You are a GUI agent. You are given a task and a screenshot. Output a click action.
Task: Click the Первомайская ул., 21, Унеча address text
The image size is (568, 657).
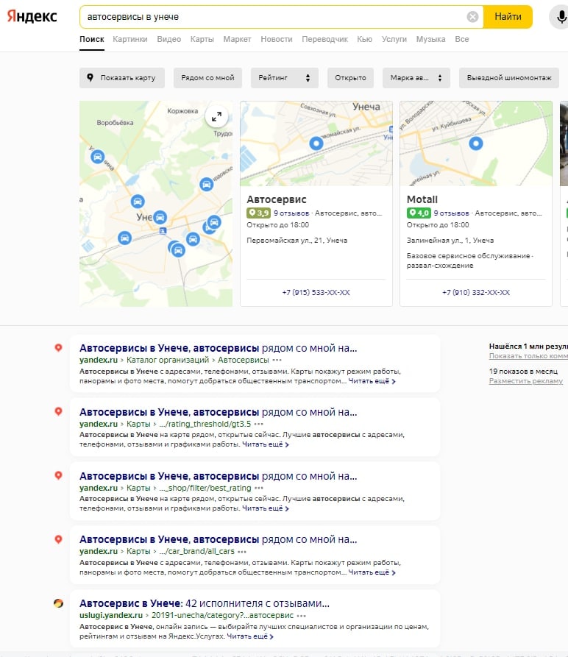click(x=297, y=241)
